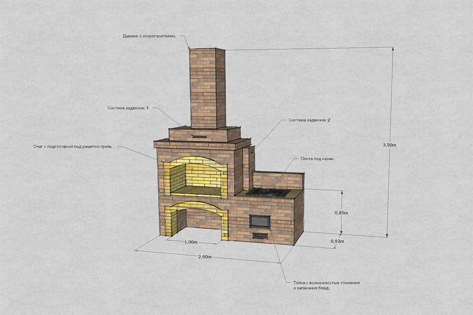Click the "Очаг с подготовкой под решетки гриль" label
The height and width of the screenshot is (315, 473).
[x=73, y=146]
